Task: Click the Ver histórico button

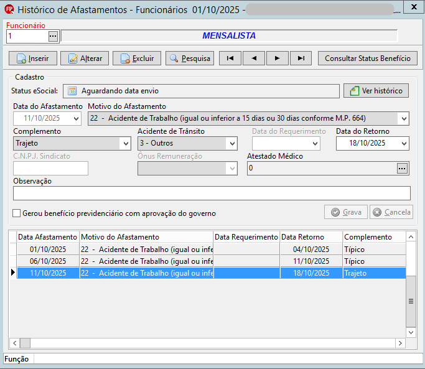Action: pyautogui.click(x=376, y=91)
